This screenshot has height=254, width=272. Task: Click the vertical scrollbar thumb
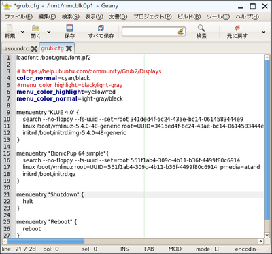[x=267, y=140]
